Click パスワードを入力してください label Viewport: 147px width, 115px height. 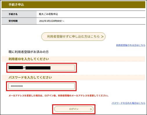tap(30, 78)
